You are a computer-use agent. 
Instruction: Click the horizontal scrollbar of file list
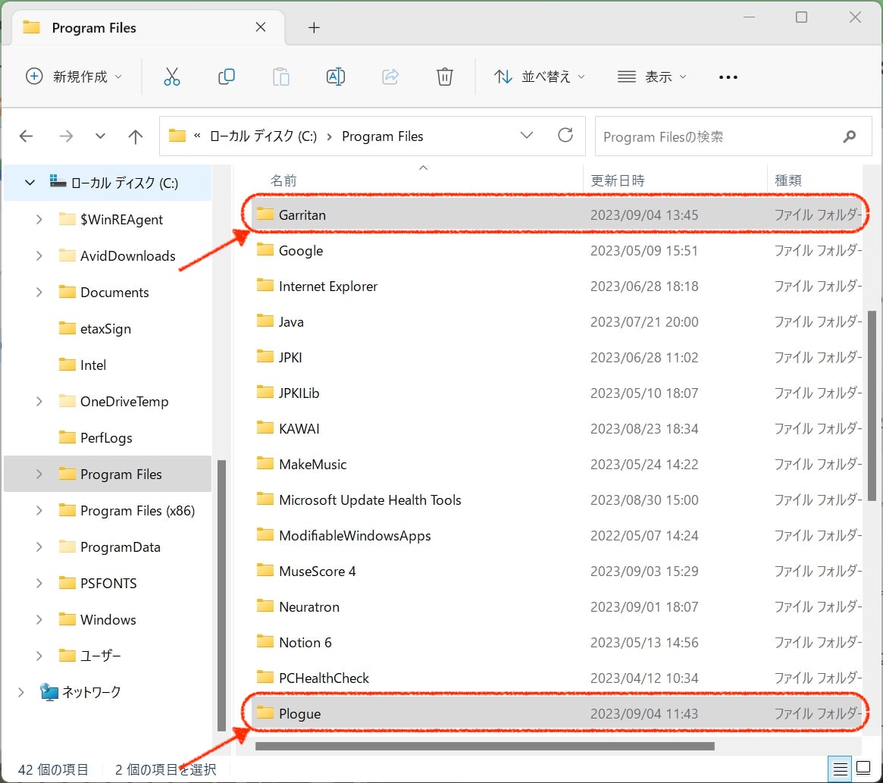pos(485,746)
